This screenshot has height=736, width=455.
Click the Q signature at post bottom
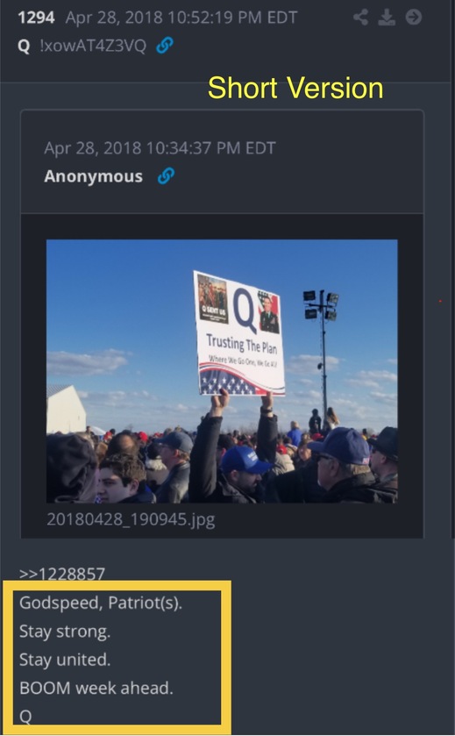point(25,717)
